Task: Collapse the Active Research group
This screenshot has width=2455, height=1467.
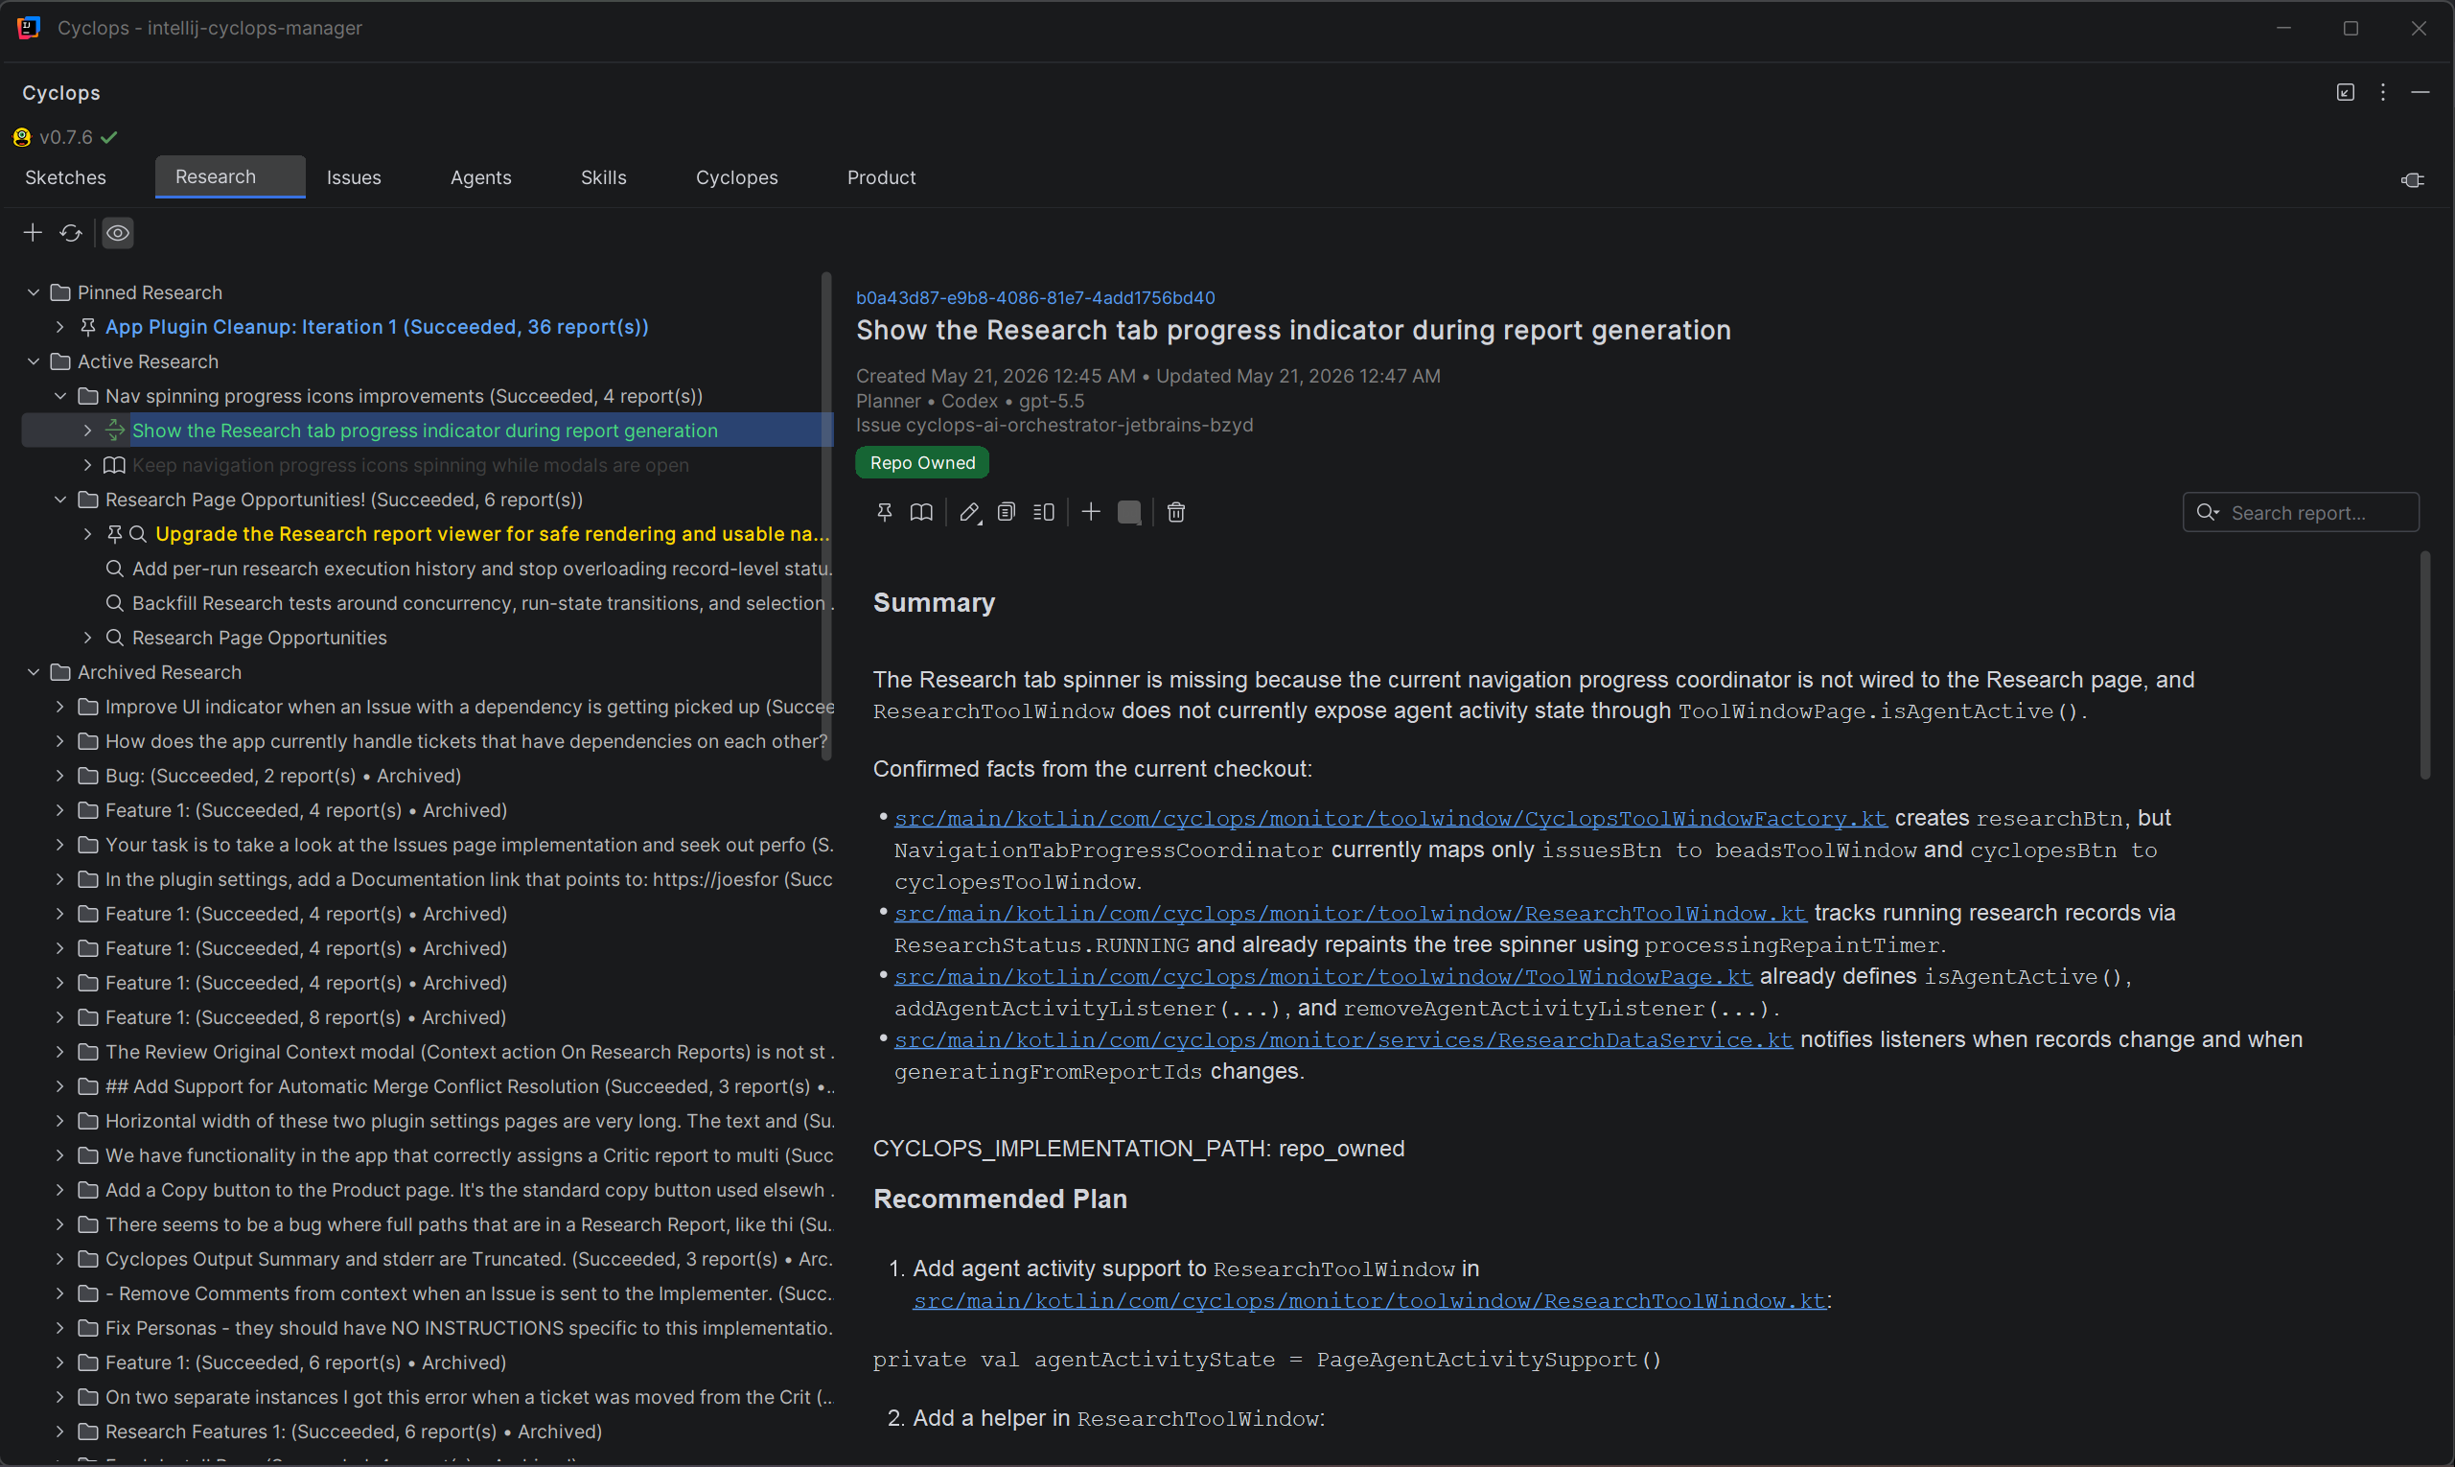Action: click(34, 361)
